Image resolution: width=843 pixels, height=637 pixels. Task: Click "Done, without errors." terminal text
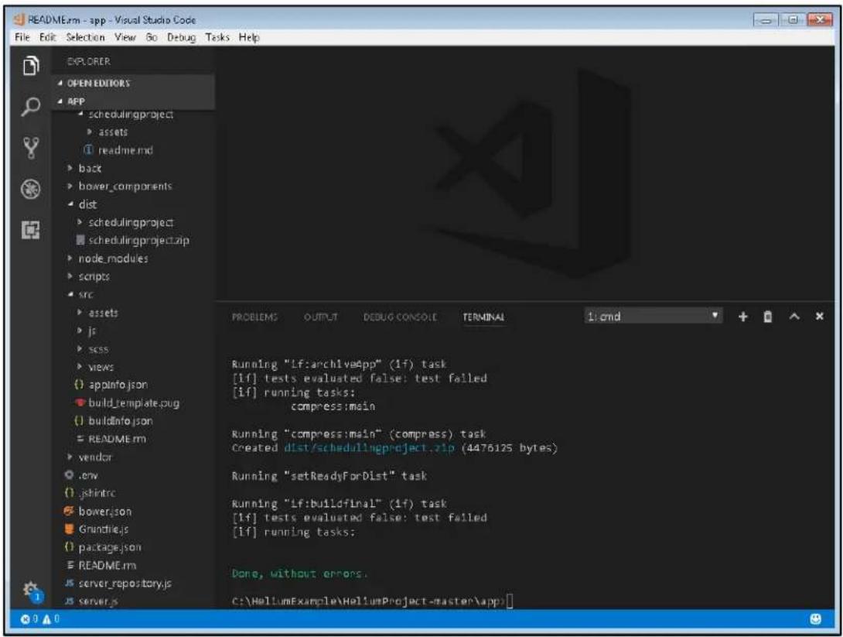coord(299,574)
